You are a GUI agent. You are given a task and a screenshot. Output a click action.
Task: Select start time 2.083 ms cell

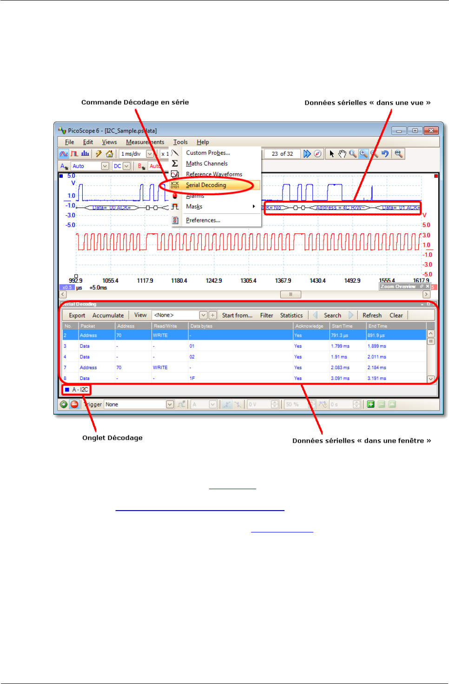coord(340,368)
